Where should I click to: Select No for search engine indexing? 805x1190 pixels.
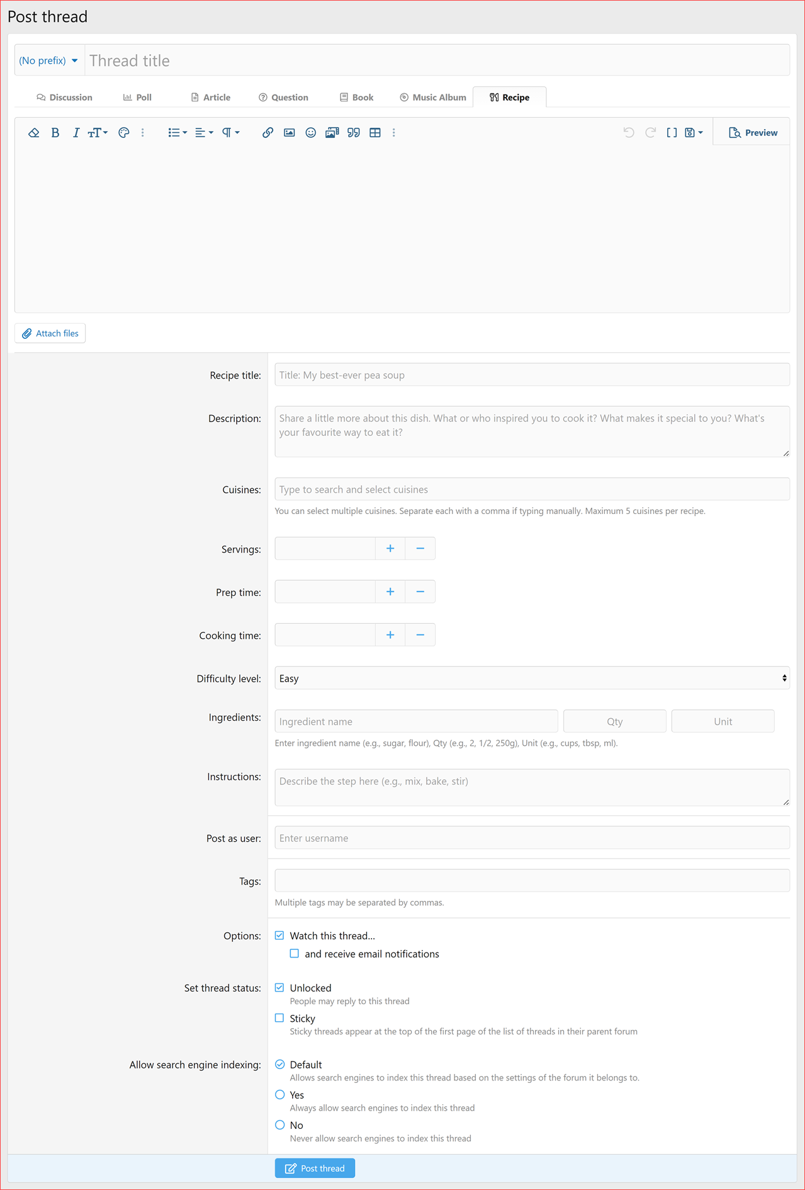[280, 1125]
